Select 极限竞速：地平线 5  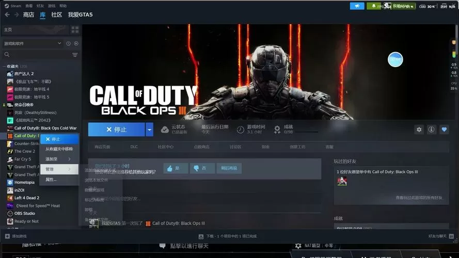(31, 97)
